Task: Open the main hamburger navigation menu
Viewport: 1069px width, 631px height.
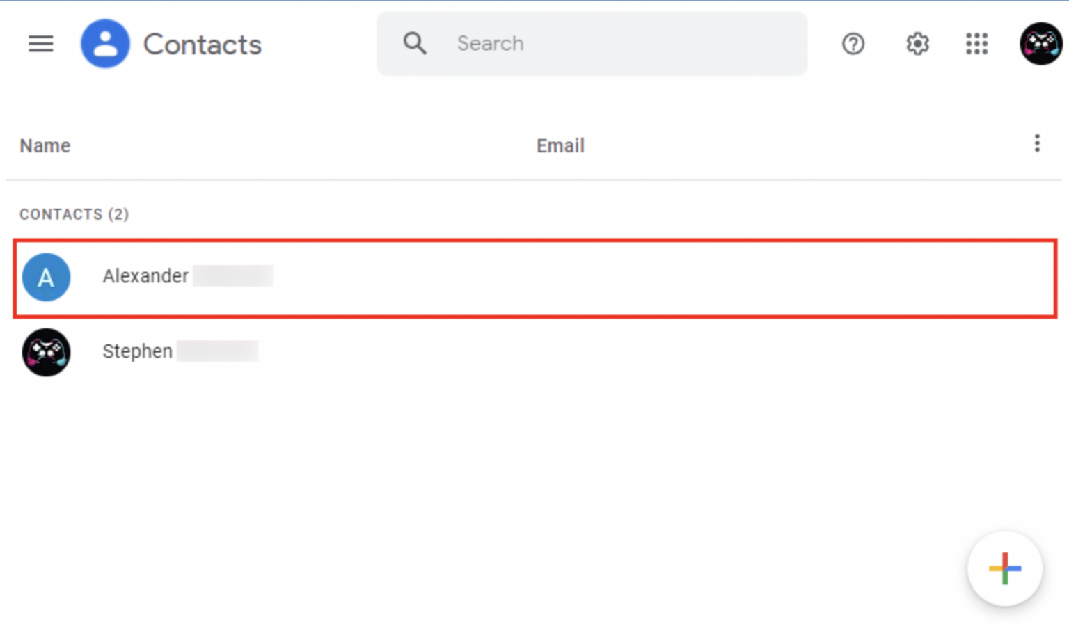Action: pos(41,44)
